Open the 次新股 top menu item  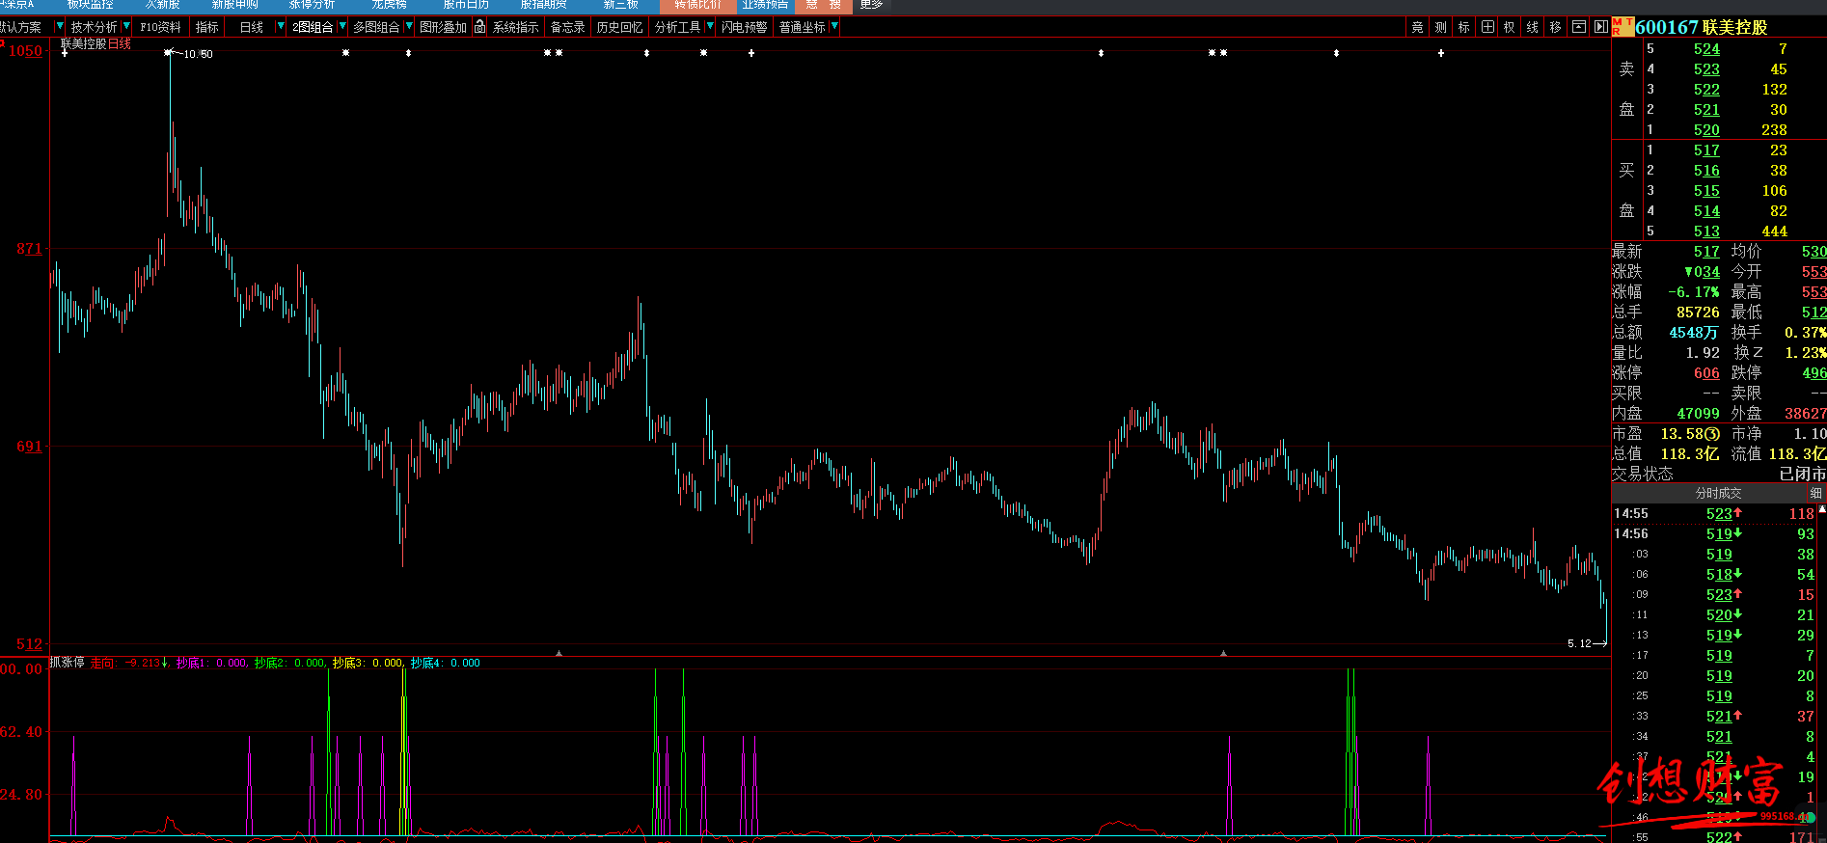coord(163,5)
